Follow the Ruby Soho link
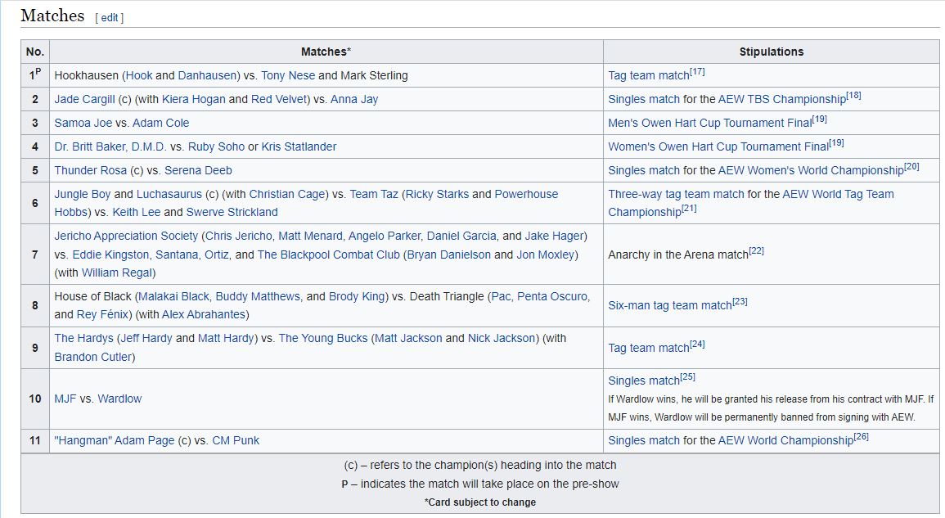The image size is (945, 518). [216, 146]
